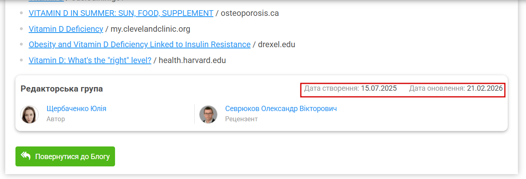Click author Щербаченко Юлія's avatar photo
The height and width of the screenshot is (179, 526).
tap(30, 114)
